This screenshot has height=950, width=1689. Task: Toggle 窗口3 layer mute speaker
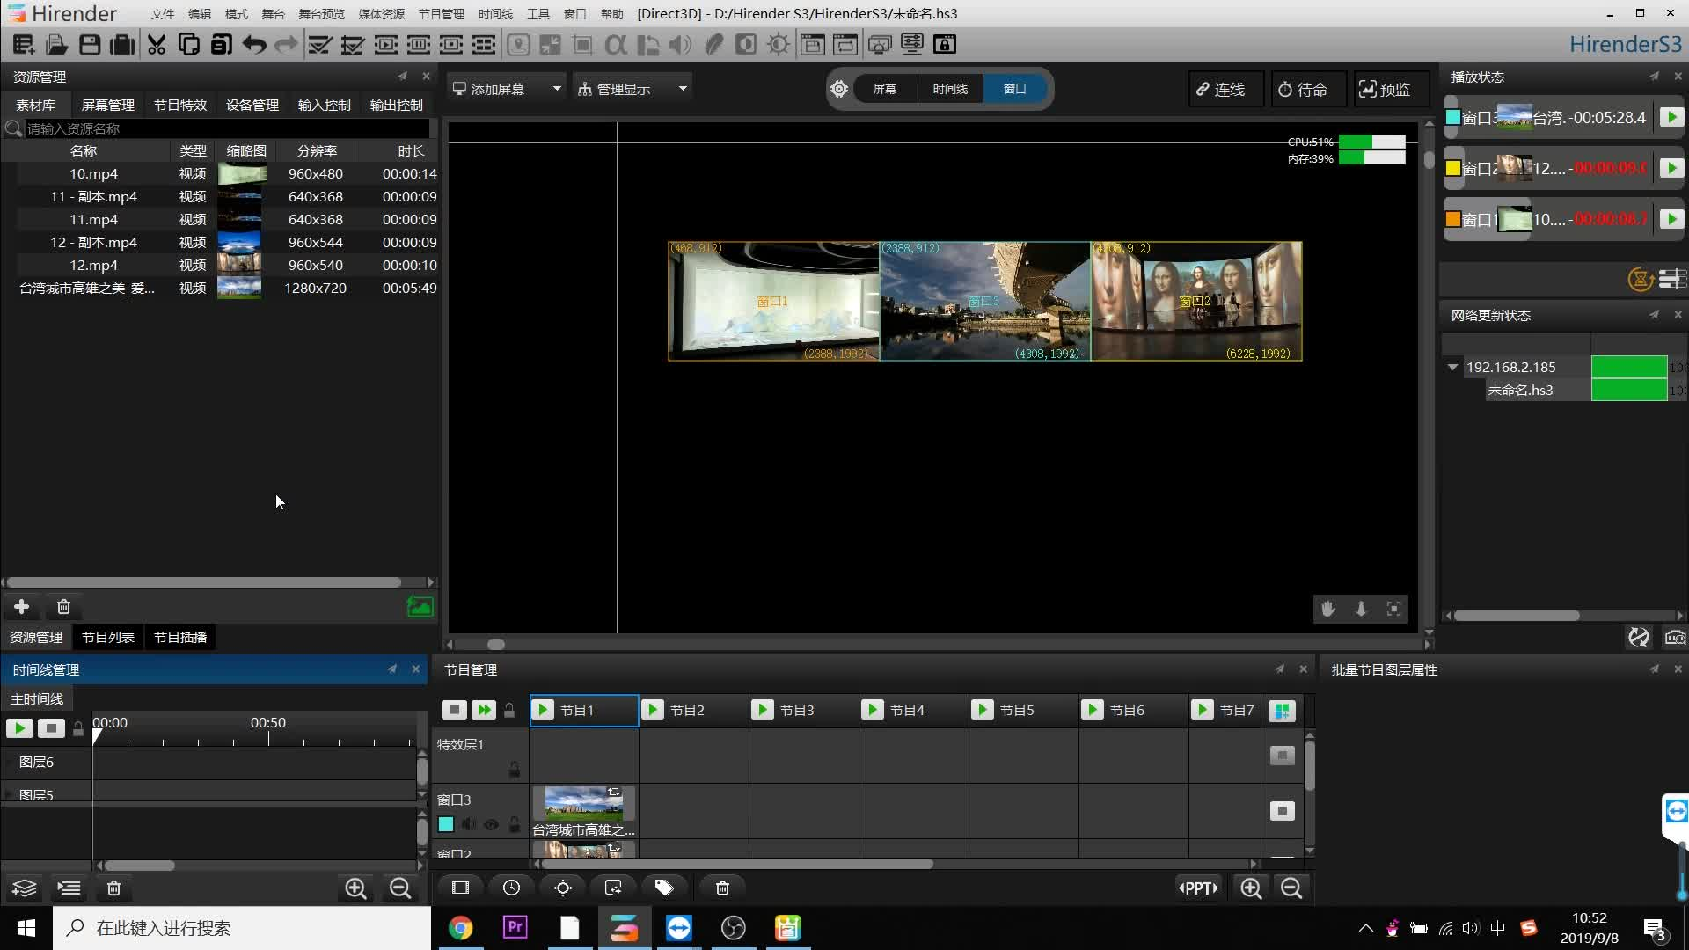[x=469, y=824]
